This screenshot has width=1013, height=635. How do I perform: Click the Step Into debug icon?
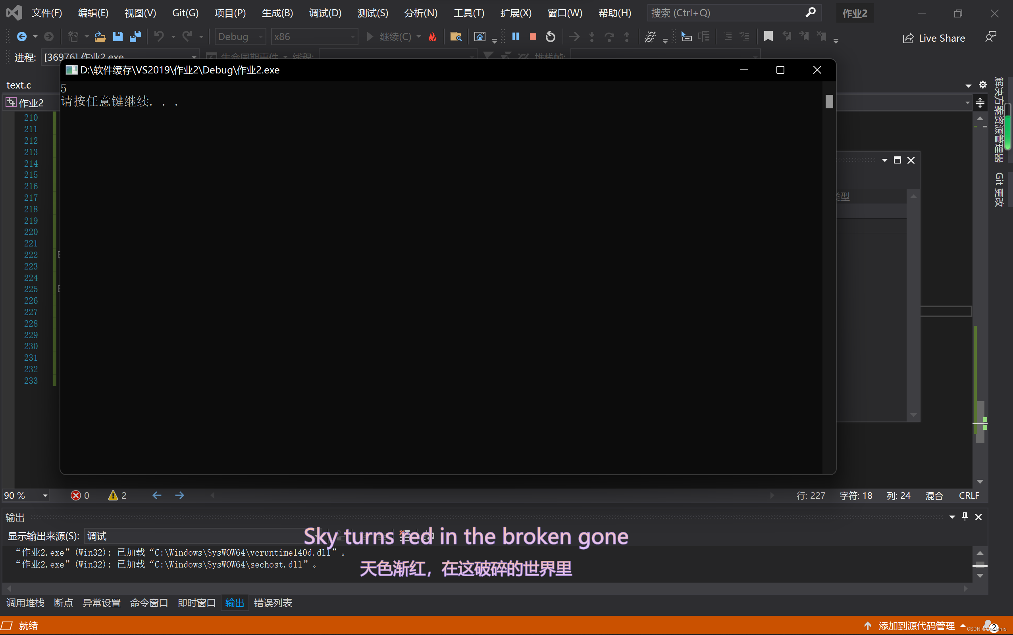592,37
